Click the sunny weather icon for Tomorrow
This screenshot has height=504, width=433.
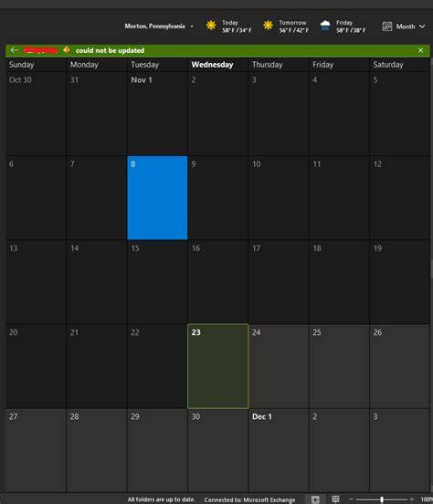268,26
